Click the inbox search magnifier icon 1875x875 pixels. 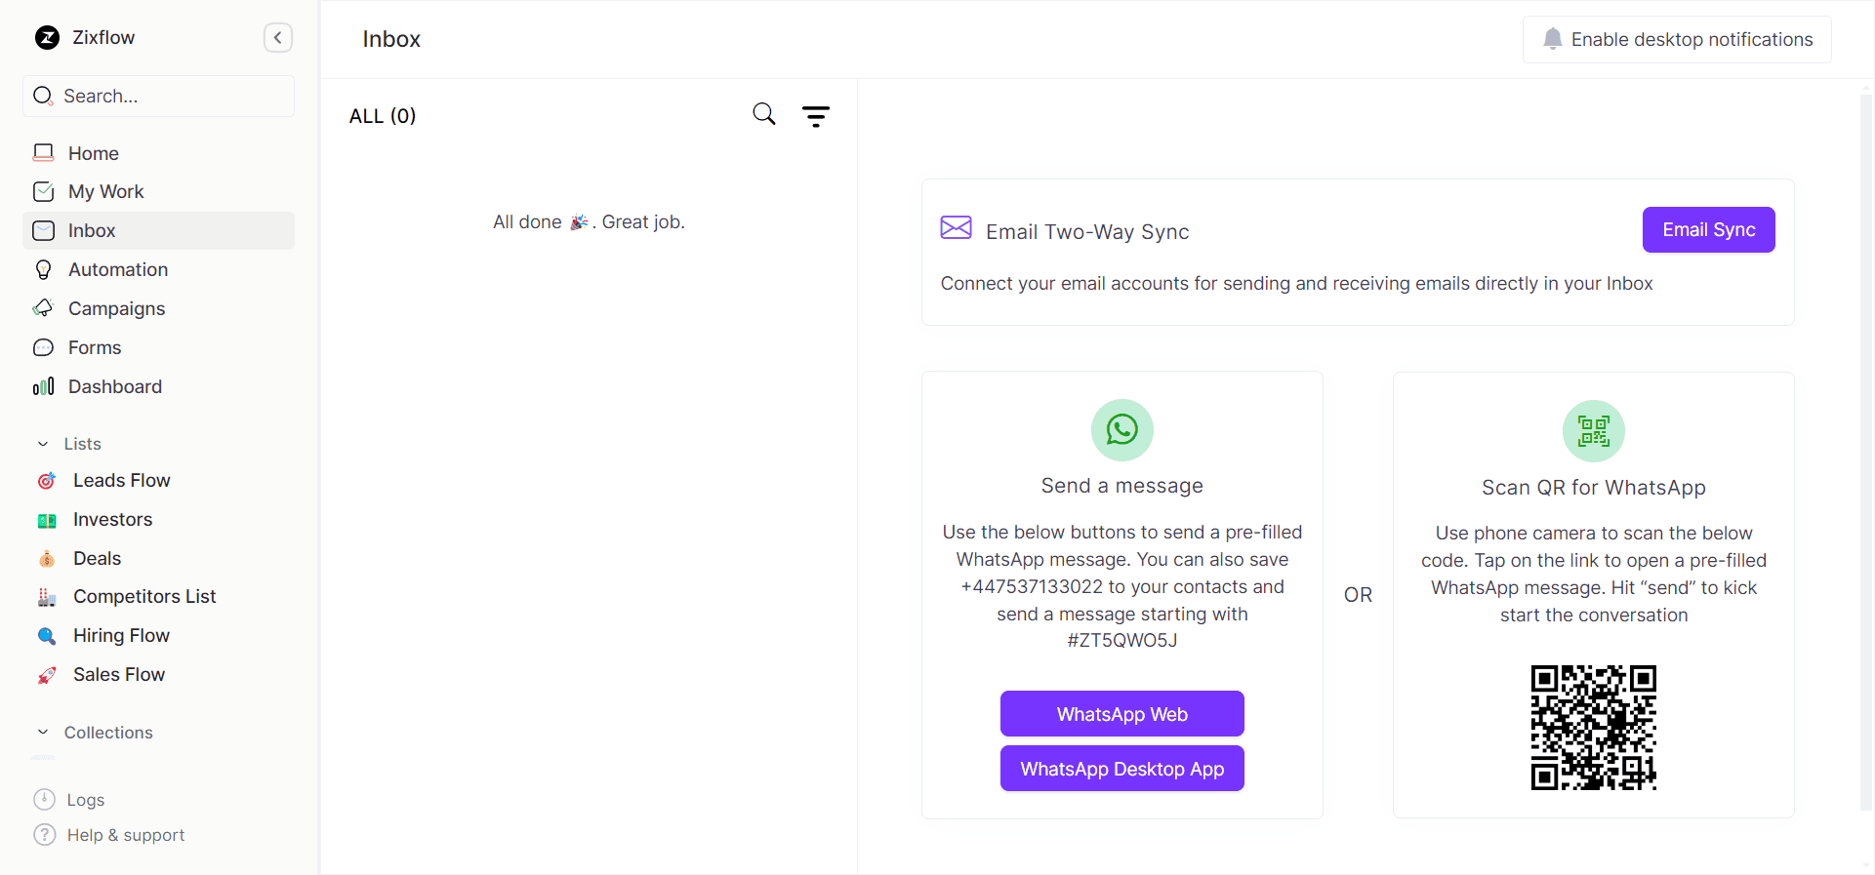763,114
